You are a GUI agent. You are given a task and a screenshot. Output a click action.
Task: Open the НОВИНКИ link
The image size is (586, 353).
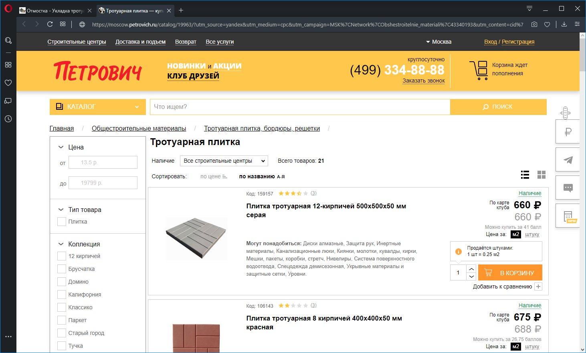(x=186, y=66)
